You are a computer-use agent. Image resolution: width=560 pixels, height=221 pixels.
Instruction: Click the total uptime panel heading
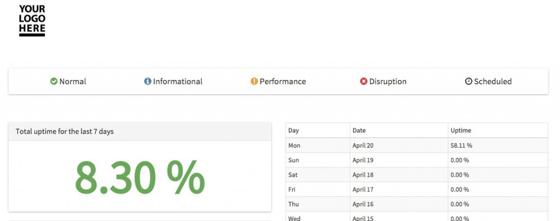coord(65,131)
